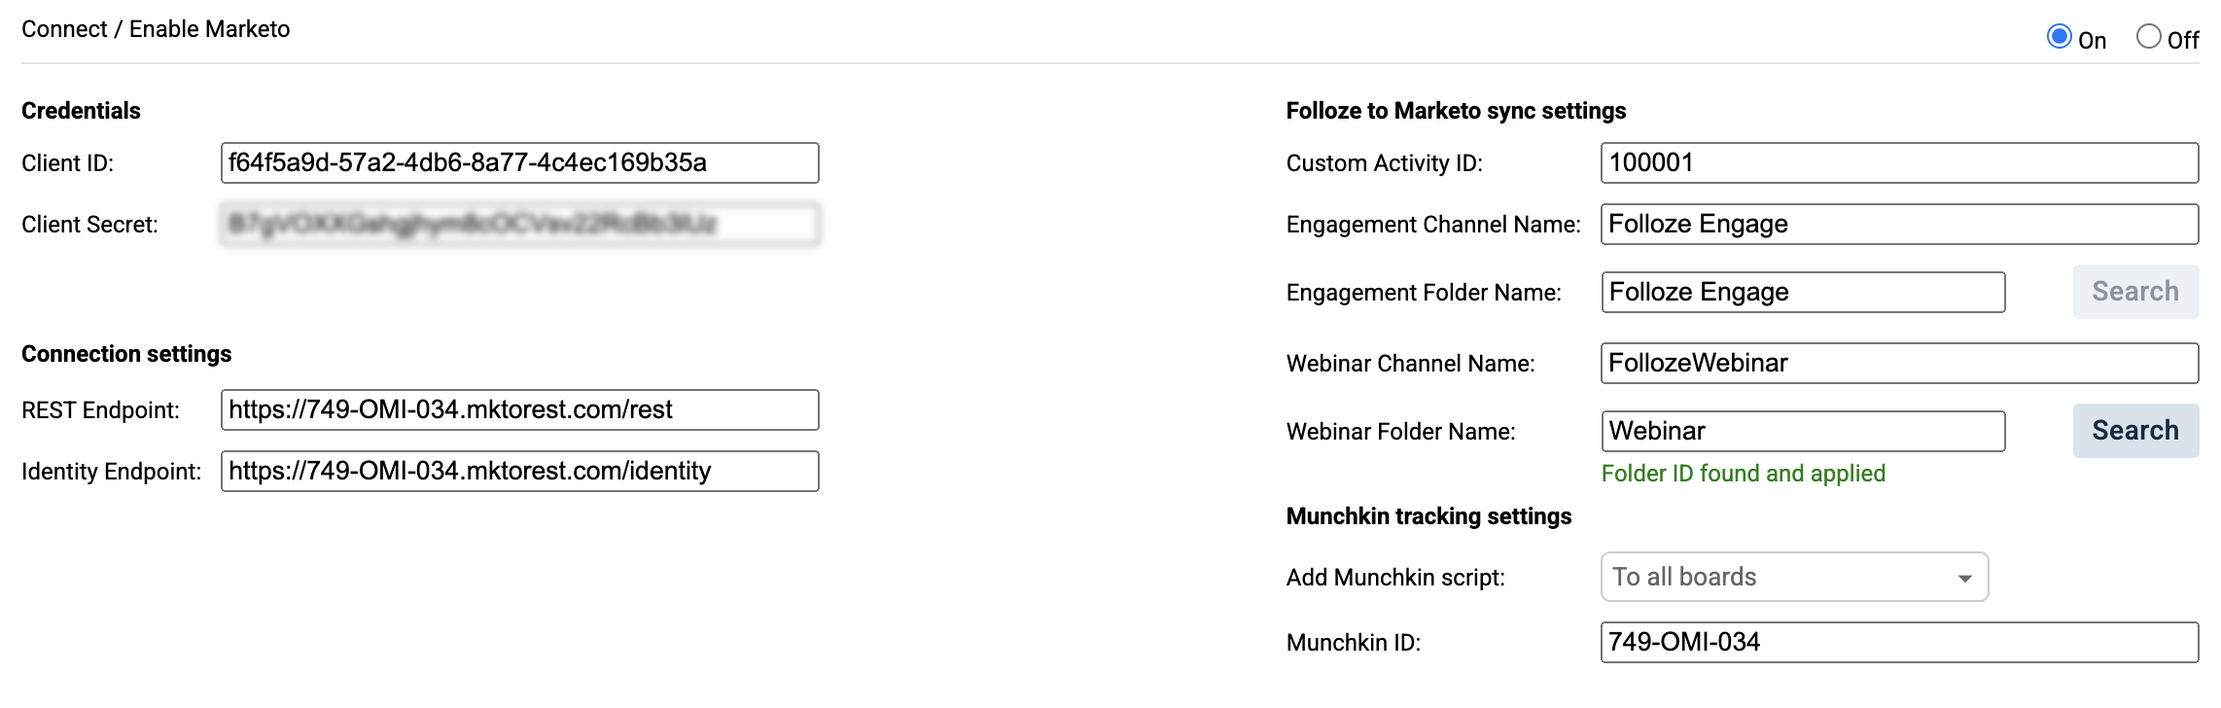This screenshot has width=2221, height=708.
Task: Click the REST Endpoint text field
Action: pyautogui.click(x=519, y=409)
